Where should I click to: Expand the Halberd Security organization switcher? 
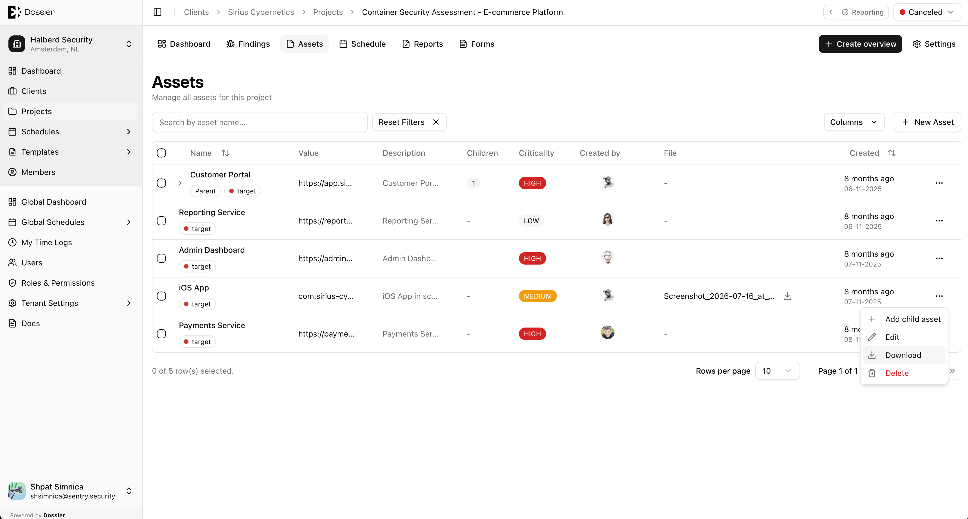(71, 44)
